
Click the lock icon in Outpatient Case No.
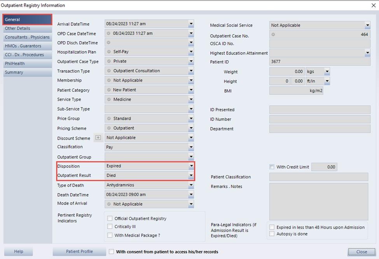273,35
